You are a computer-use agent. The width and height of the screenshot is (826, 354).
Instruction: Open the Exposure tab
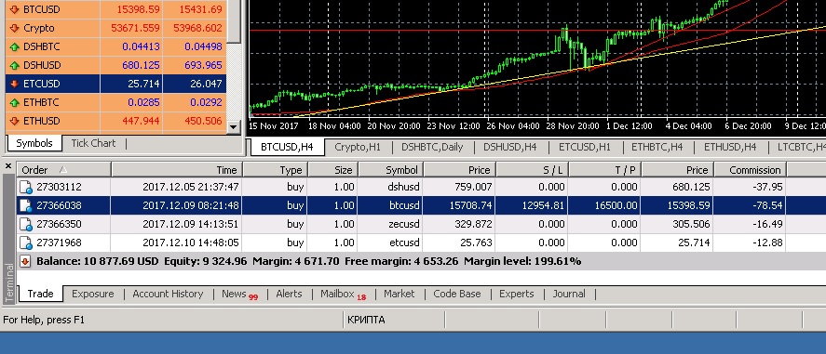click(93, 294)
